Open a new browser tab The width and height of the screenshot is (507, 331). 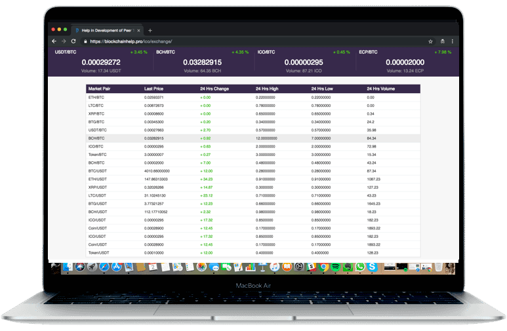(150, 30)
